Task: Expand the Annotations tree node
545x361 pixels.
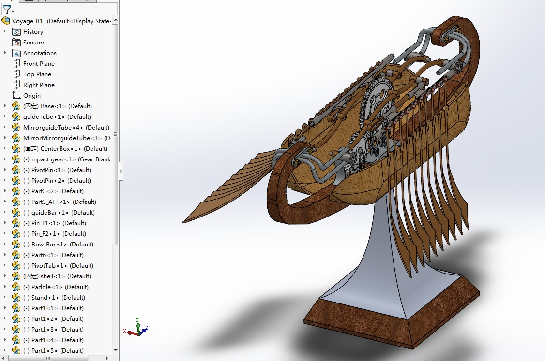Action: 5,53
